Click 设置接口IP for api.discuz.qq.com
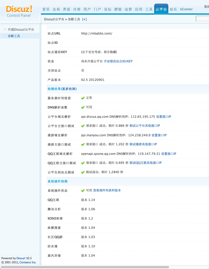 [x=164, y=117]
